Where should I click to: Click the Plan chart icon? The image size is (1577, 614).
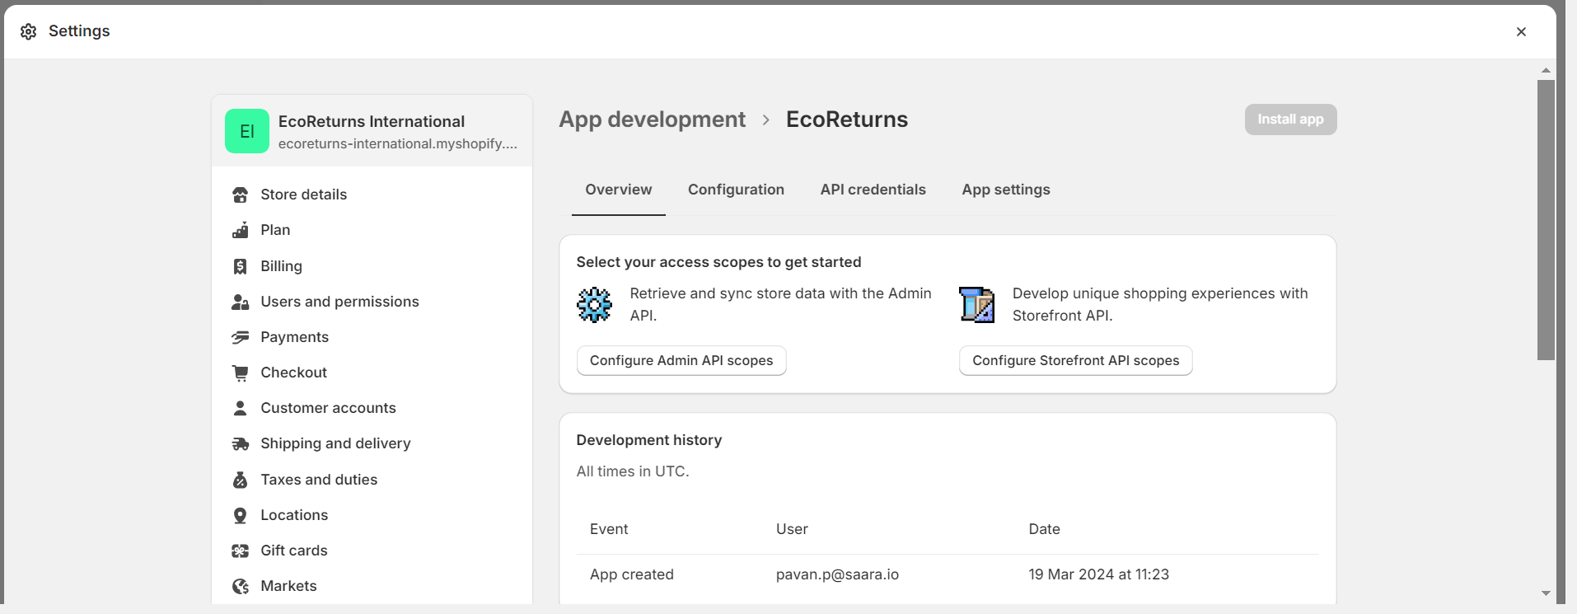[x=241, y=230]
